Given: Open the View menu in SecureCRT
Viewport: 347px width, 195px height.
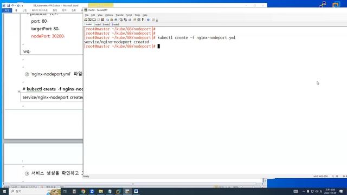Looking at the screenshot, I should (100, 15).
